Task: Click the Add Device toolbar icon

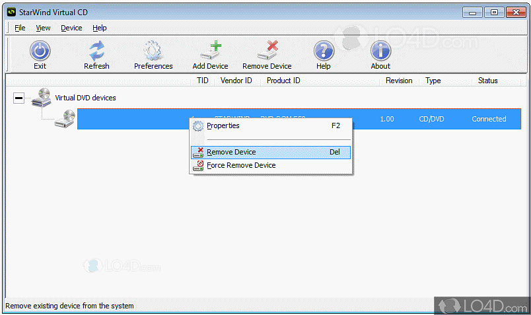Action: pyautogui.click(x=210, y=50)
